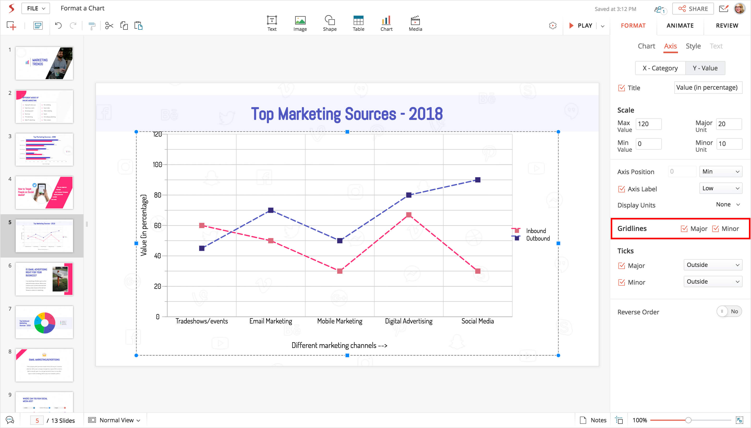The width and height of the screenshot is (751, 428).
Task: Click the zoom slider handle
Action: [x=688, y=420]
